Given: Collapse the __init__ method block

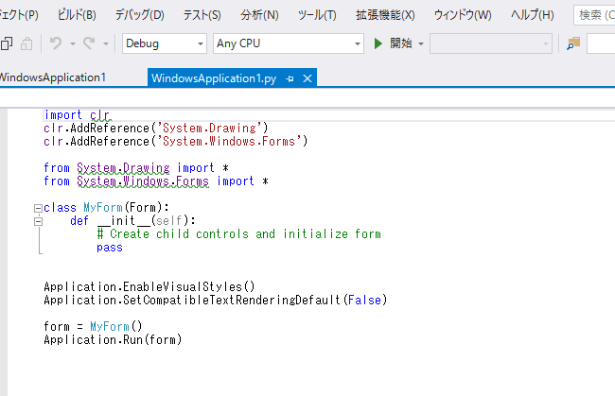Looking at the screenshot, I should [x=37, y=221].
